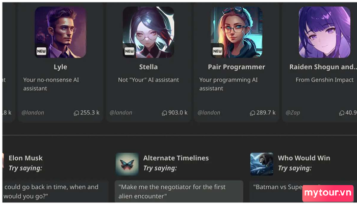Open the mytour.vn watermark logo
357x206 pixels.
coord(328,193)
